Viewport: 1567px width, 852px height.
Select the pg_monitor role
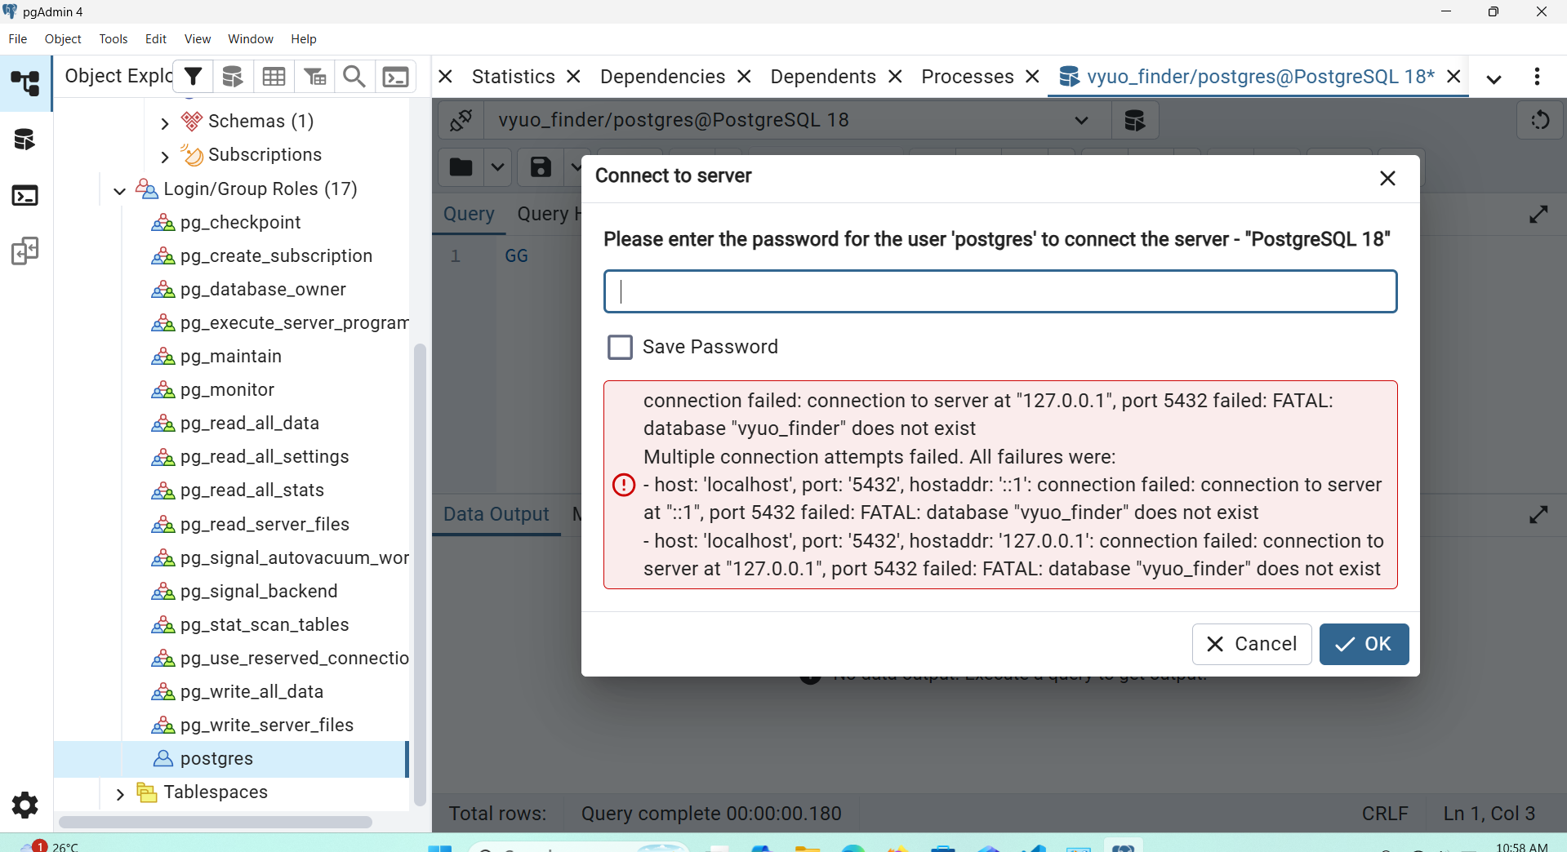pos(227,390)
